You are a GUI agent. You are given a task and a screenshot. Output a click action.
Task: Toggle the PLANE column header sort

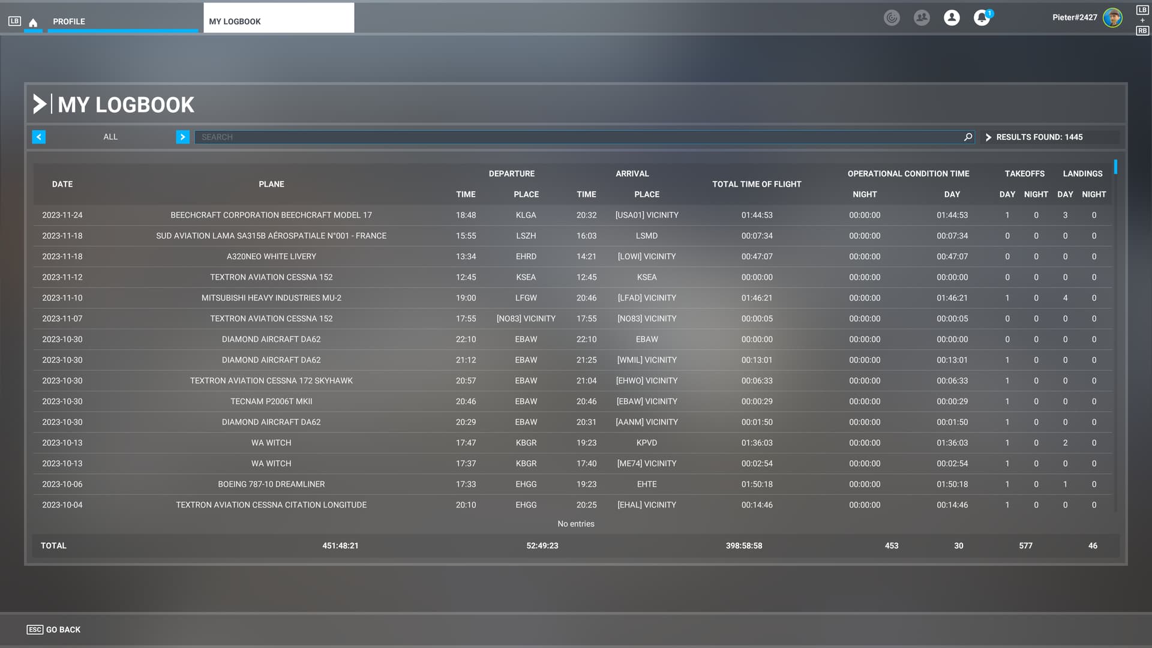271,184
